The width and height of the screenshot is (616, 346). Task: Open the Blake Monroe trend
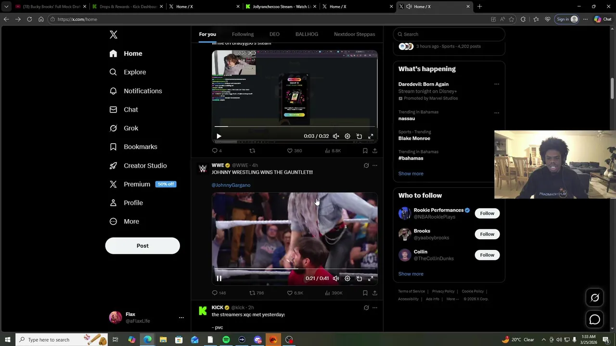coord(414,138)
